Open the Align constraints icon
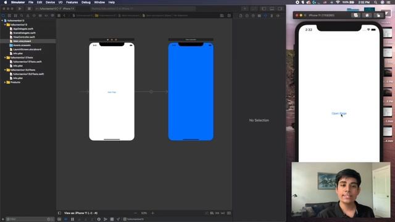The image size is (395, 222). [x=212, y=213]
